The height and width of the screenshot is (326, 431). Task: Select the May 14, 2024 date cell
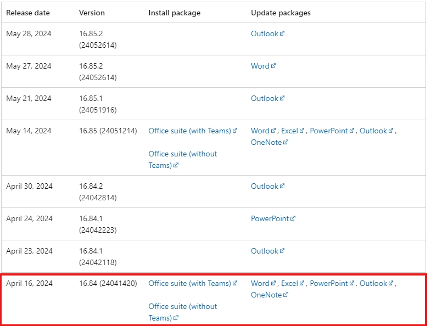(x=29, y=131)
